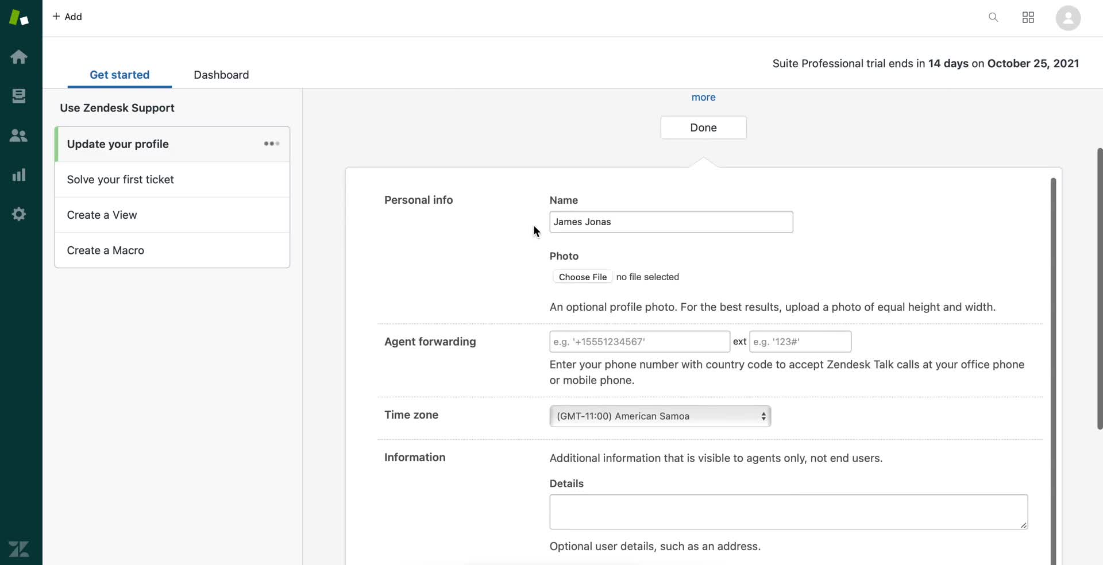
Task: Open the Admin gear icon
Action: coord(19,214)
